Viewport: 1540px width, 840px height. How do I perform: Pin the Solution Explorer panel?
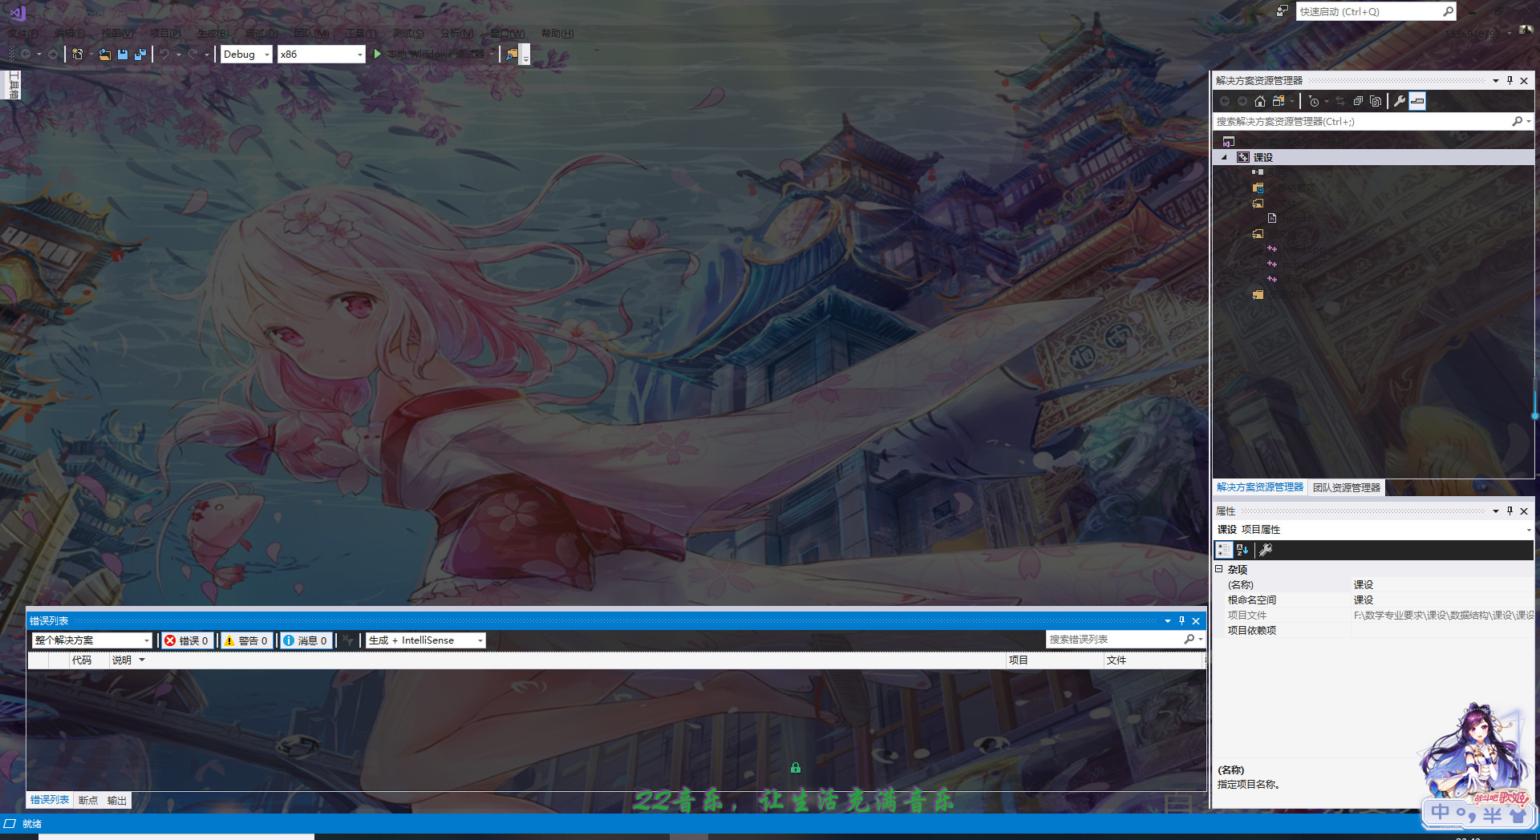click(x=1510, y=80)
